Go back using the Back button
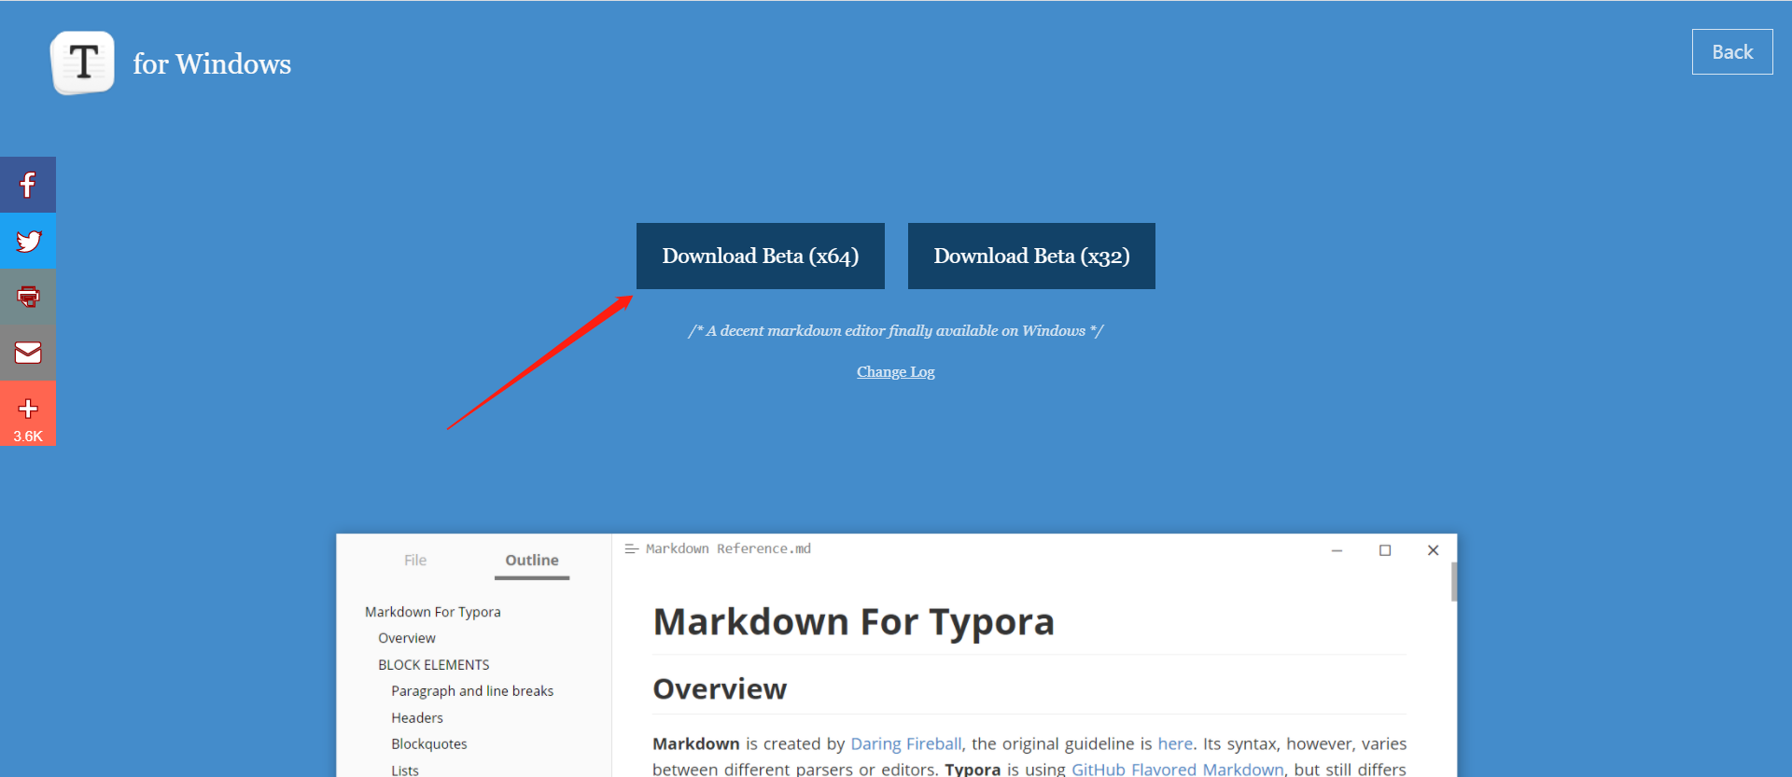This screenshot has height=777, width=1792. coord(1732,52)
